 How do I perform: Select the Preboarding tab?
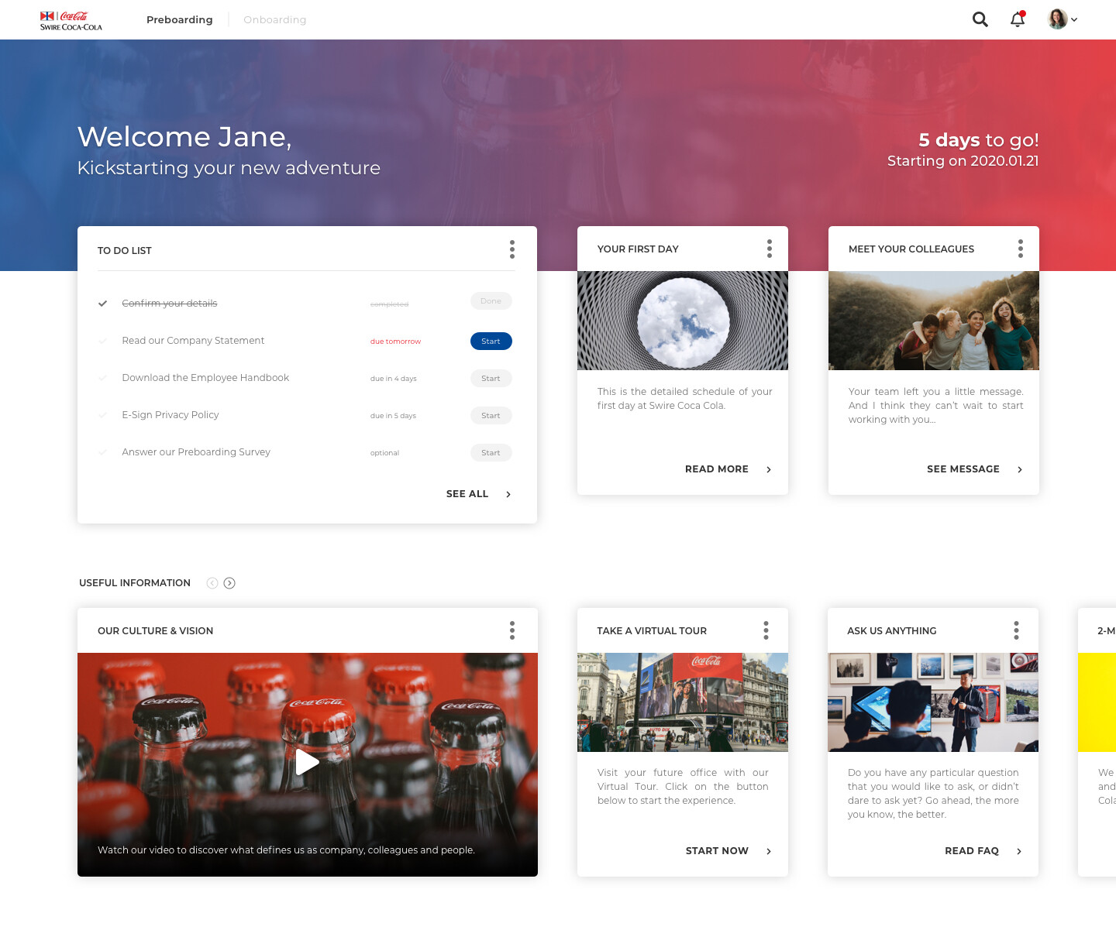[179, 19]
